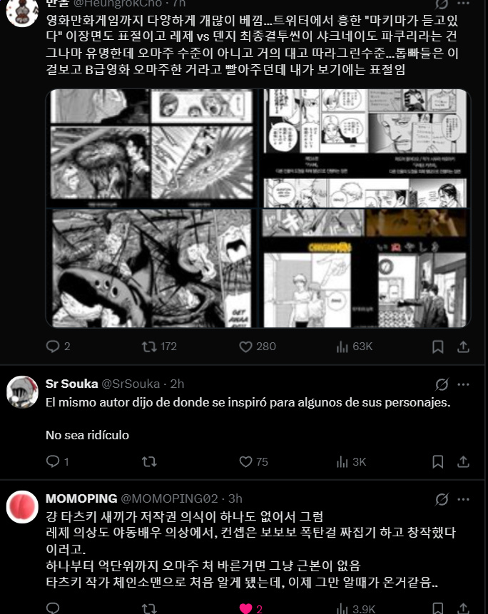Screen dimensions: 488x614
Task: Bookmark the first tweet with manga images
Action: tap(437, 347)
